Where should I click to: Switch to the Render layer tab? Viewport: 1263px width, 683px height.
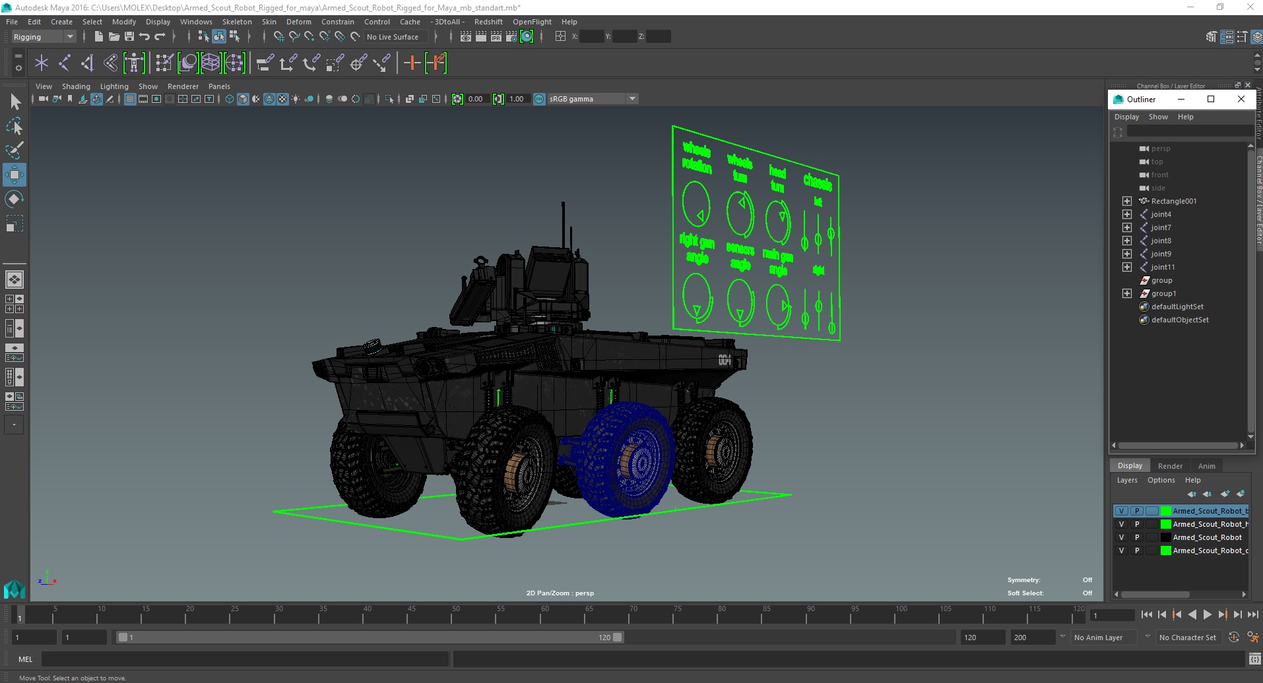point(1170,466)
